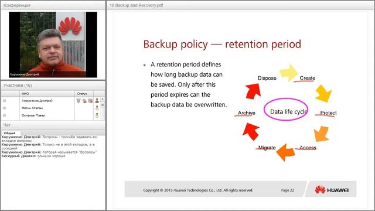Click the retention period bullet paragraph
Image resolution: width=375 pixels, height=211 pixels.
tap(189, 84)
